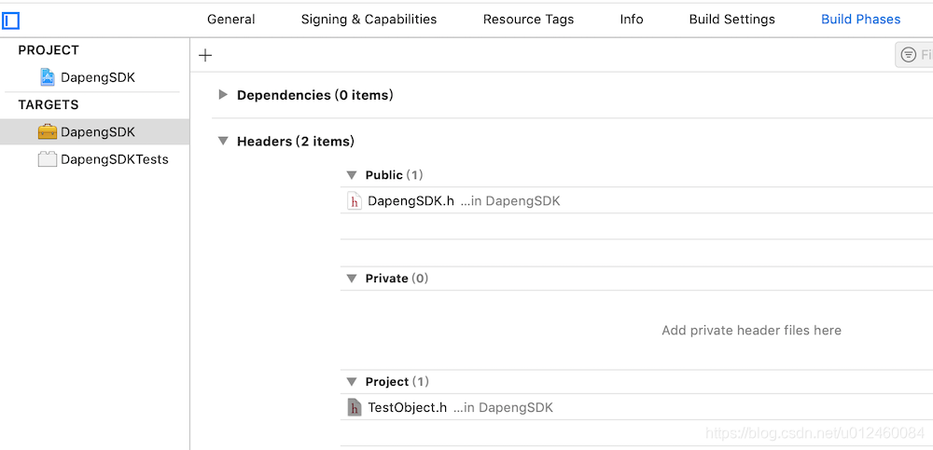Select the DapengSDKTests target
The width and height of the screenshot is (933, 450).
click(114, 159)
